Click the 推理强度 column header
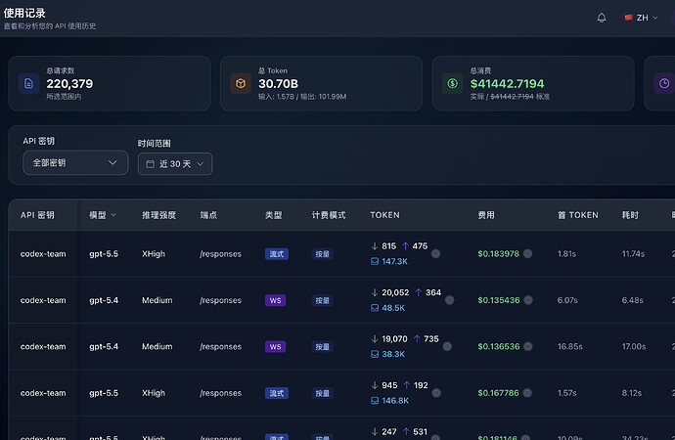The height and width of the screenshot is (440, 675). 158,215
